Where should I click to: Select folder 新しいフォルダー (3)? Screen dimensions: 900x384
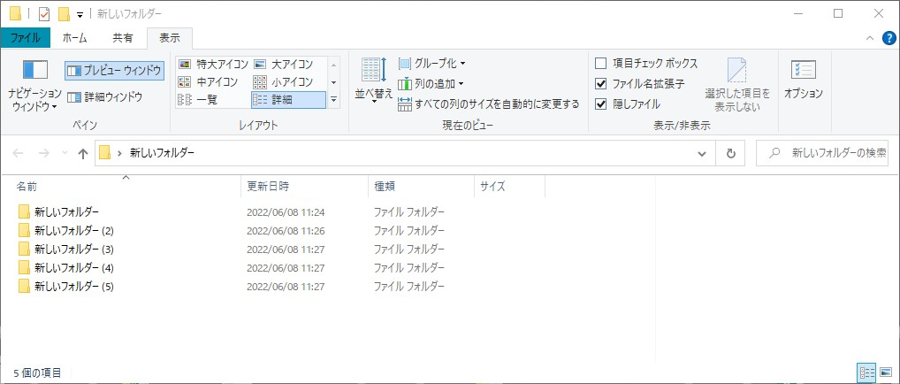[74, 249]
